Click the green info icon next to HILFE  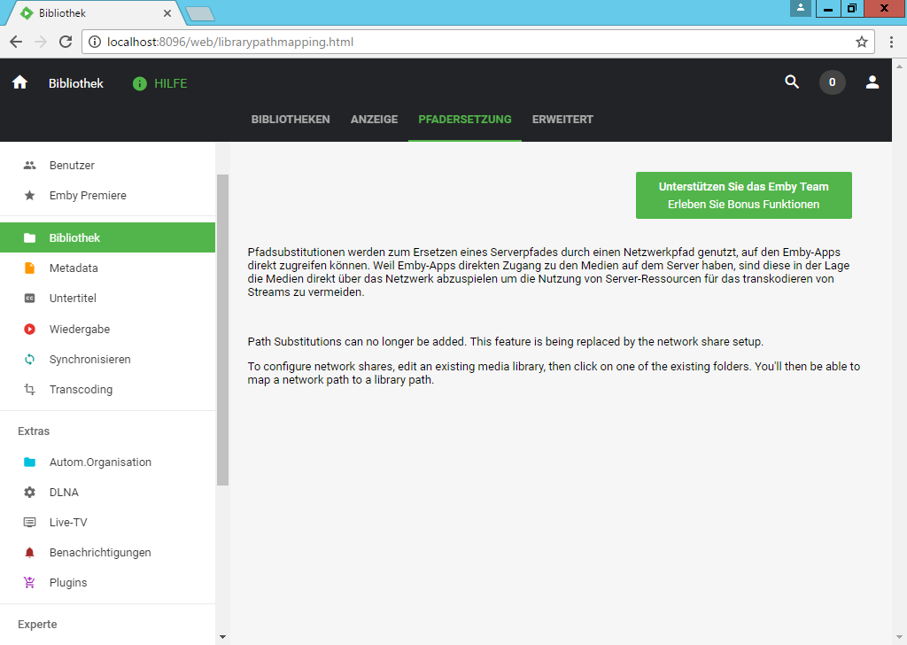pyautogui.click(x=139, y=83)
